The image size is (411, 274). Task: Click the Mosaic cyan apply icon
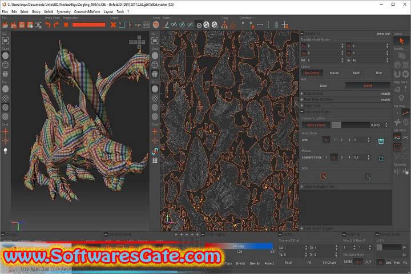click(381, 158)
